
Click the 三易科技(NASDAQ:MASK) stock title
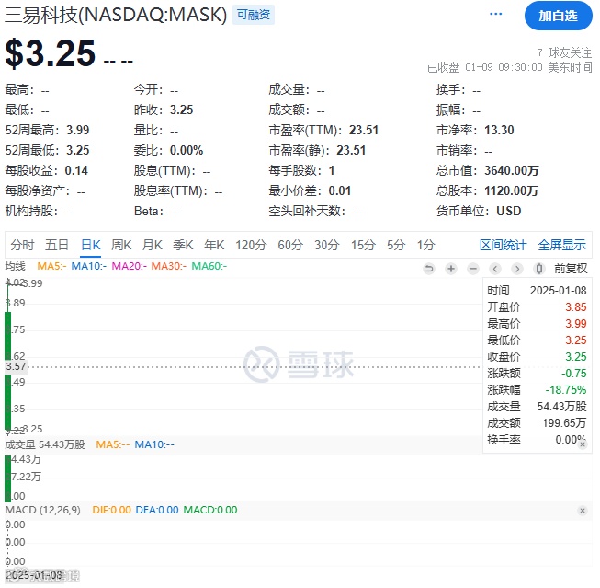[x=116, y=15]
